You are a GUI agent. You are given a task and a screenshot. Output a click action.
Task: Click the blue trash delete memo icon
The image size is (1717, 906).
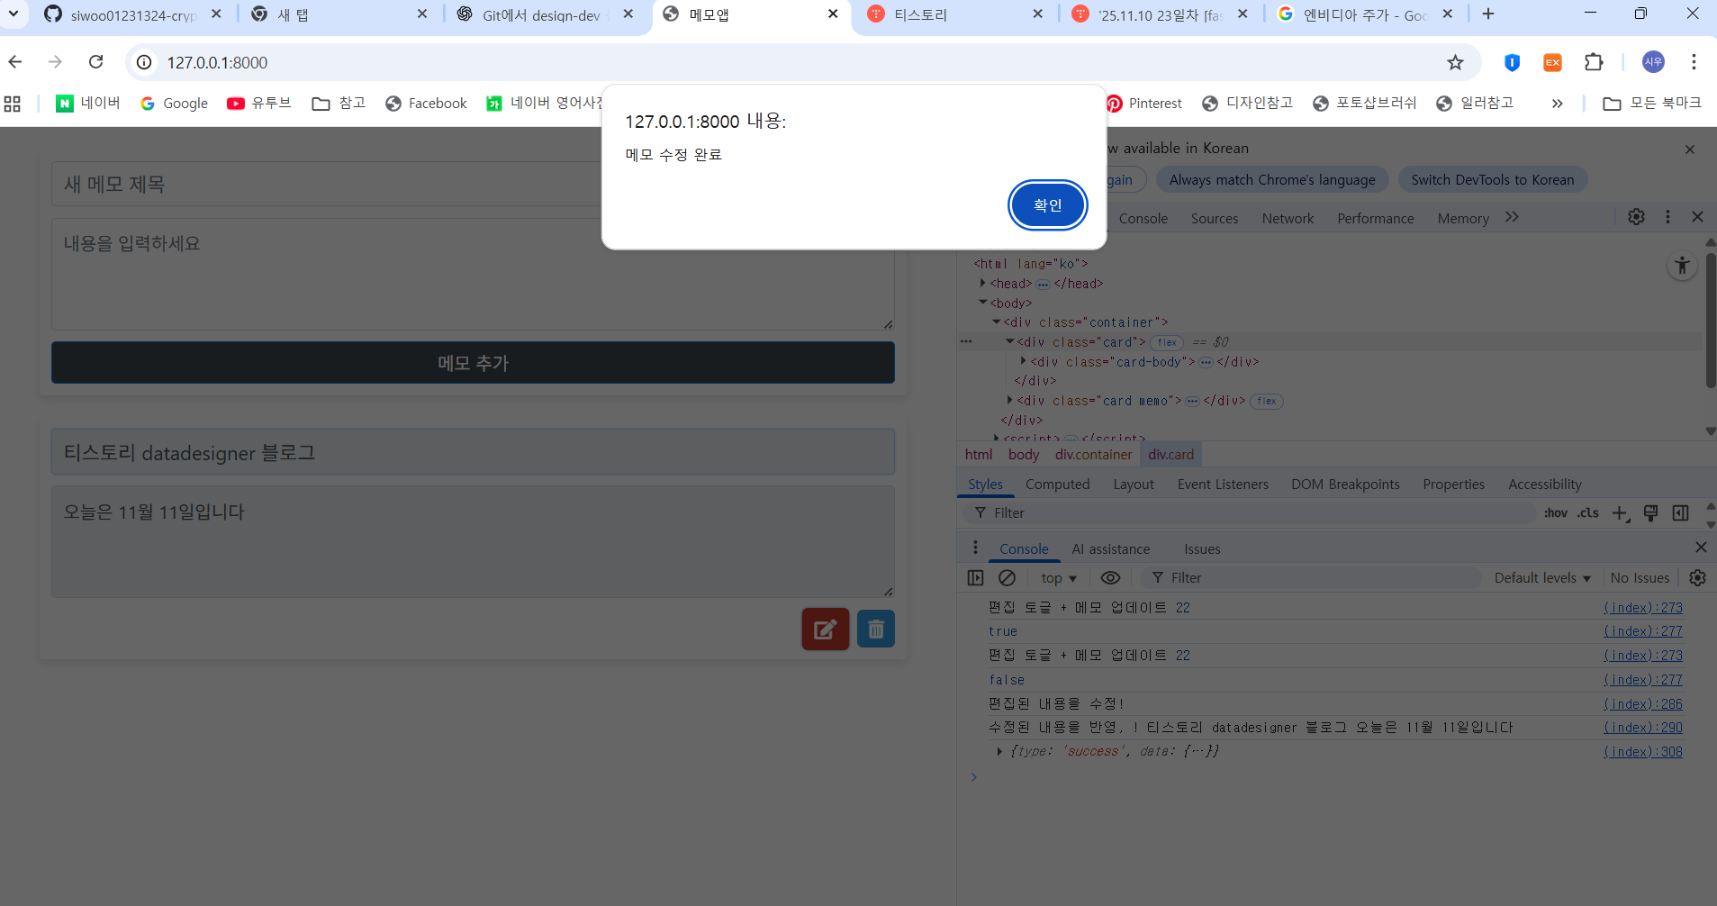pos(875,629)
